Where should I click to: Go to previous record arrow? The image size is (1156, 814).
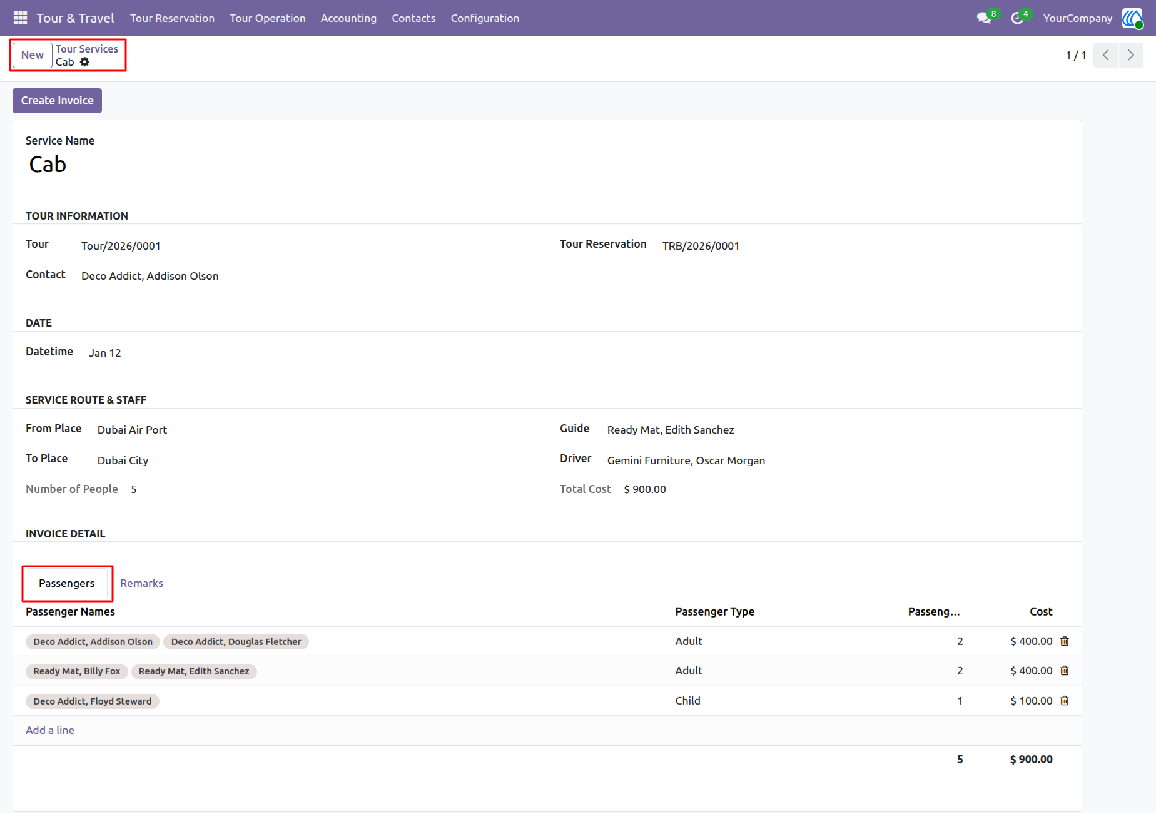pyautogui.click(x=1105, y=55)
